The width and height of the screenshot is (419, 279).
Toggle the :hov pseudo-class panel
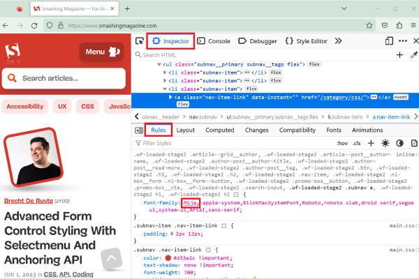343,143
